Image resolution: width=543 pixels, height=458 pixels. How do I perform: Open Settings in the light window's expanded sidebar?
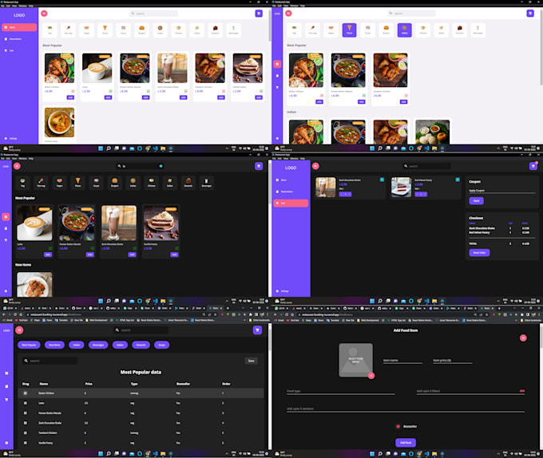click(11, 138)
